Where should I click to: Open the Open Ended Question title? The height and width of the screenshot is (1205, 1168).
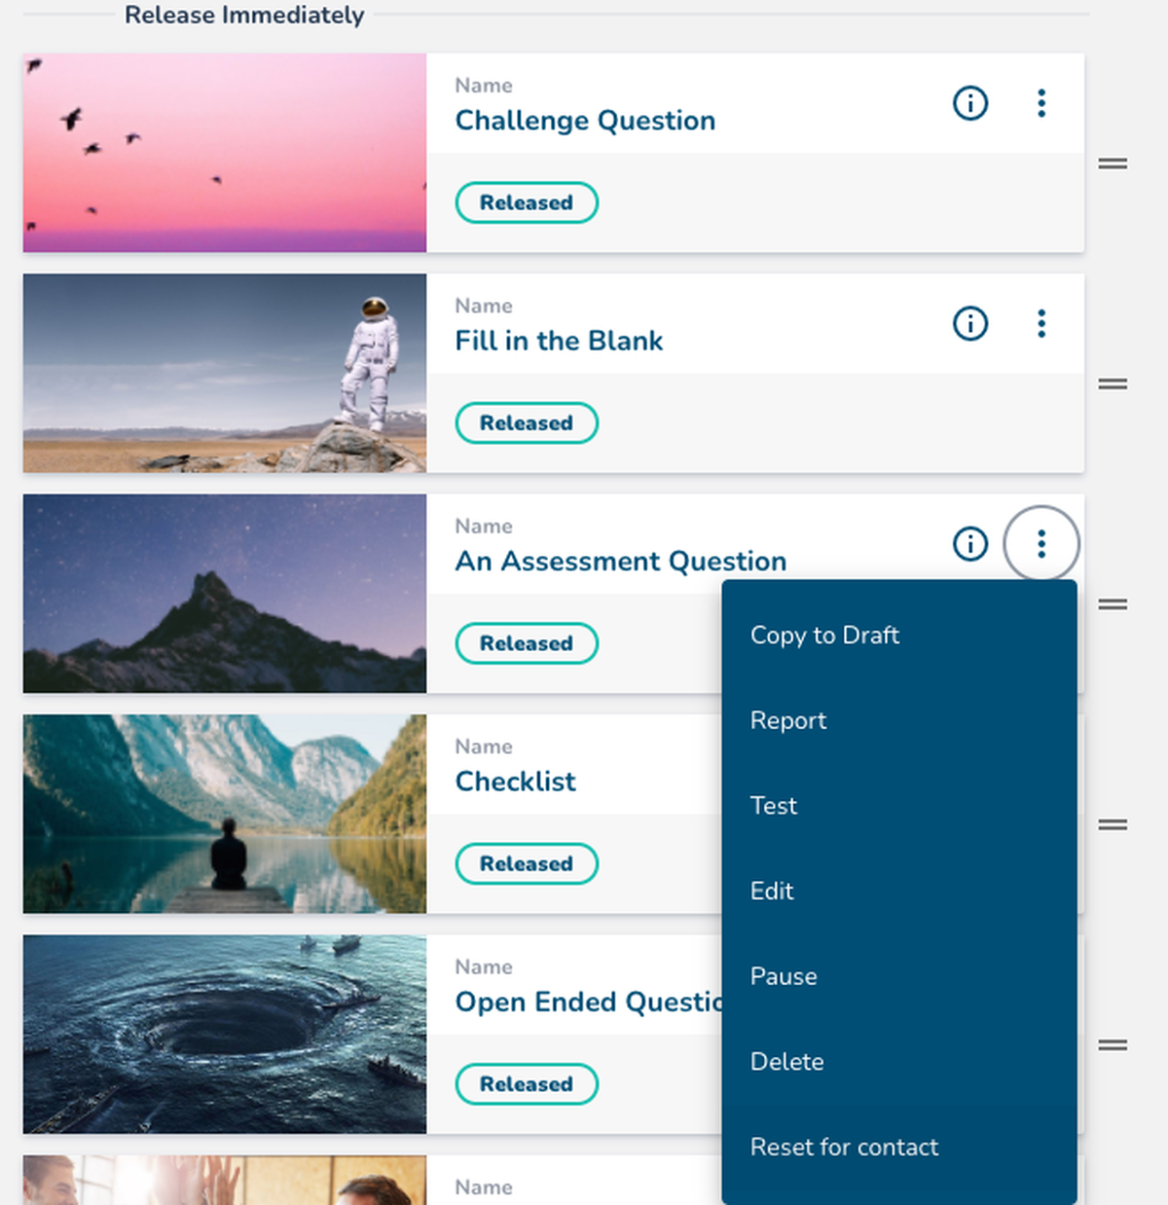coord(589,1003)
